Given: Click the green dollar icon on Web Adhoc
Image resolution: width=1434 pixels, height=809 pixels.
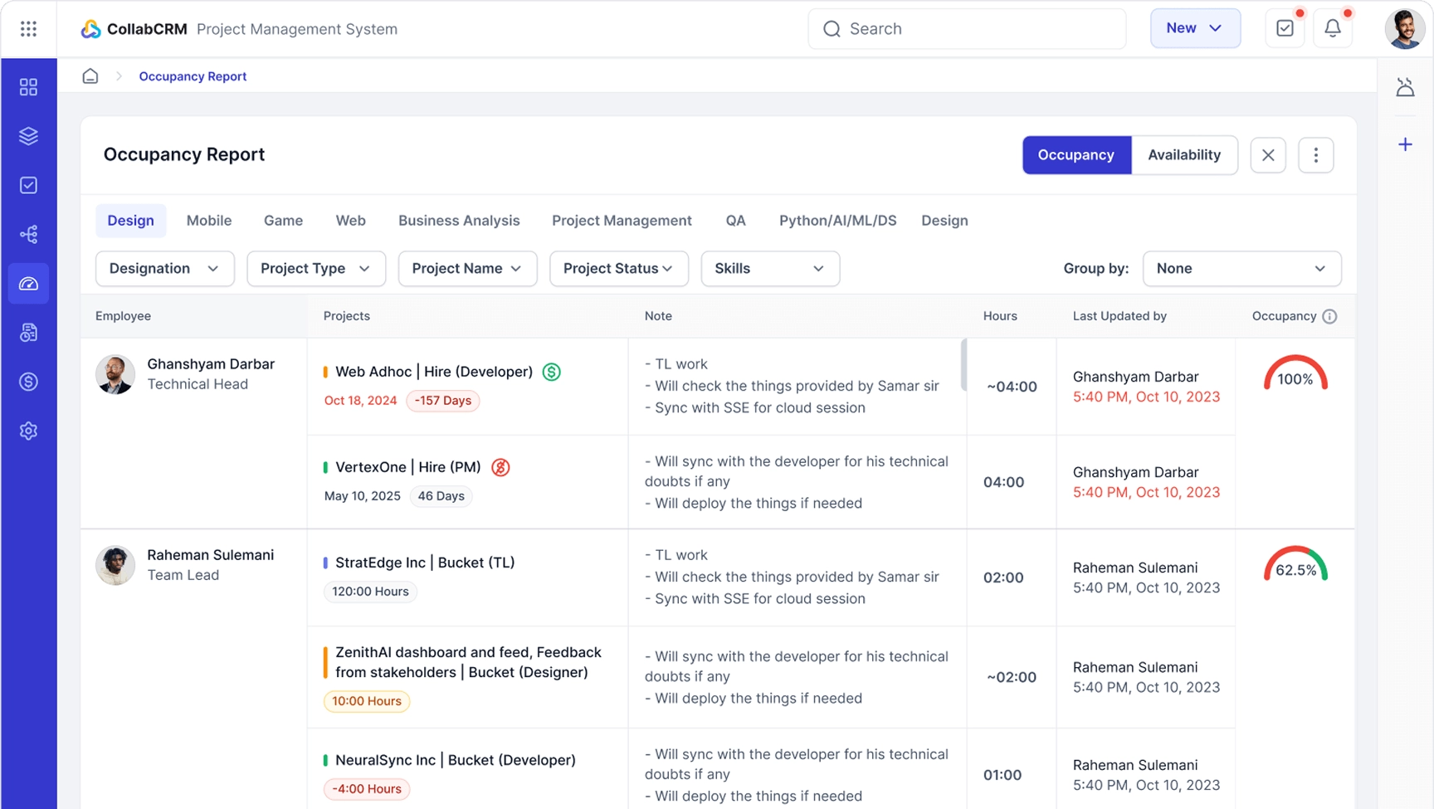Looking at the screenshot, I should 552,372.
